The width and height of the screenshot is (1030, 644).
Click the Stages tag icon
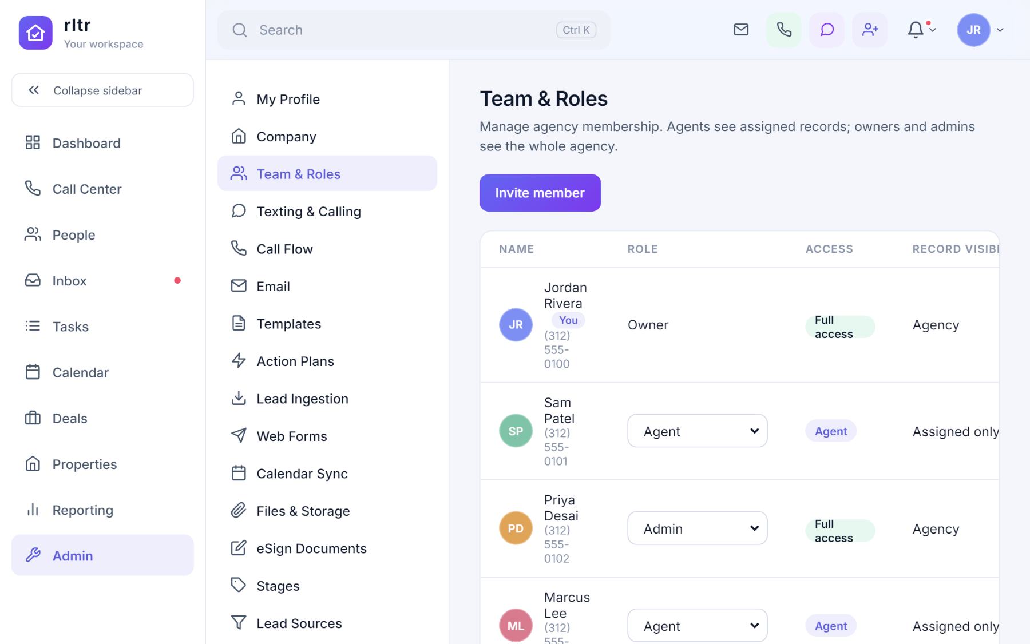tap(239, 585)
